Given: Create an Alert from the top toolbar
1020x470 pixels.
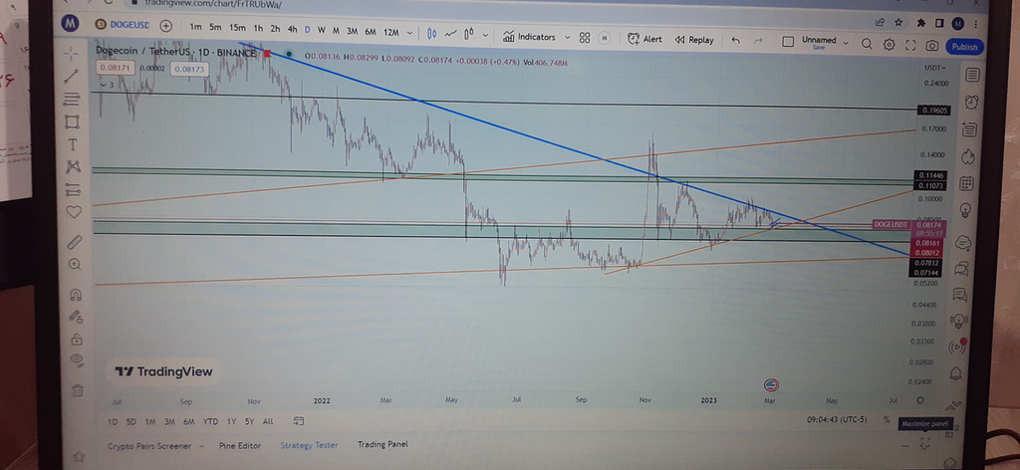Looking at the screenshot, I should click(x=644, y=39).
